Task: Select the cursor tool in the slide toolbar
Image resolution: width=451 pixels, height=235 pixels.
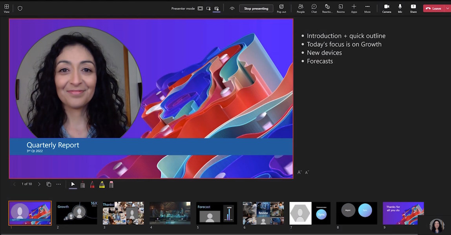Action: click(x=73, y=184)
